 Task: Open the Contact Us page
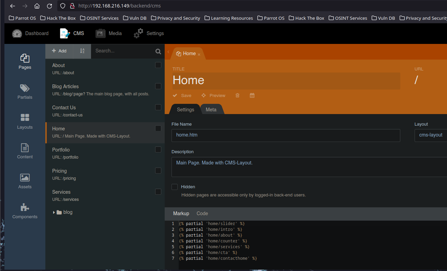coord(105,111)
